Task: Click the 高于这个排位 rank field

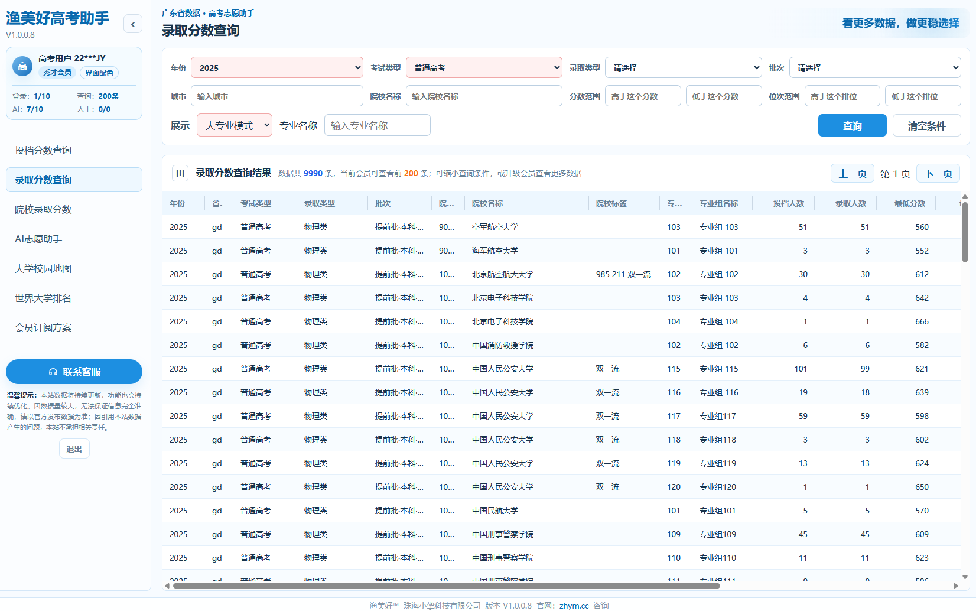Action: click(842, 96)
